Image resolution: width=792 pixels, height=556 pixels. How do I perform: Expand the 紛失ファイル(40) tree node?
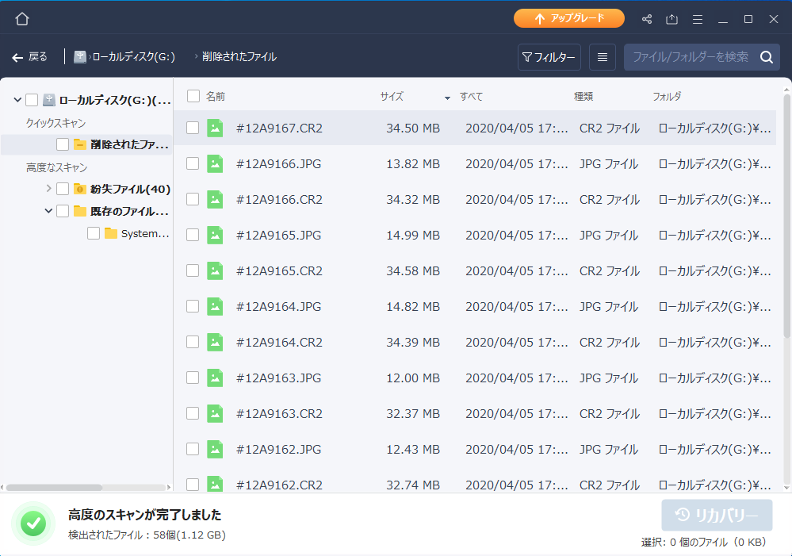coord(49,189)
